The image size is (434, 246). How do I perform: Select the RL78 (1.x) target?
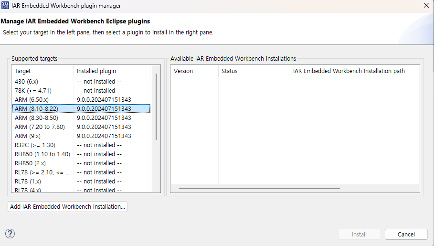81,182
